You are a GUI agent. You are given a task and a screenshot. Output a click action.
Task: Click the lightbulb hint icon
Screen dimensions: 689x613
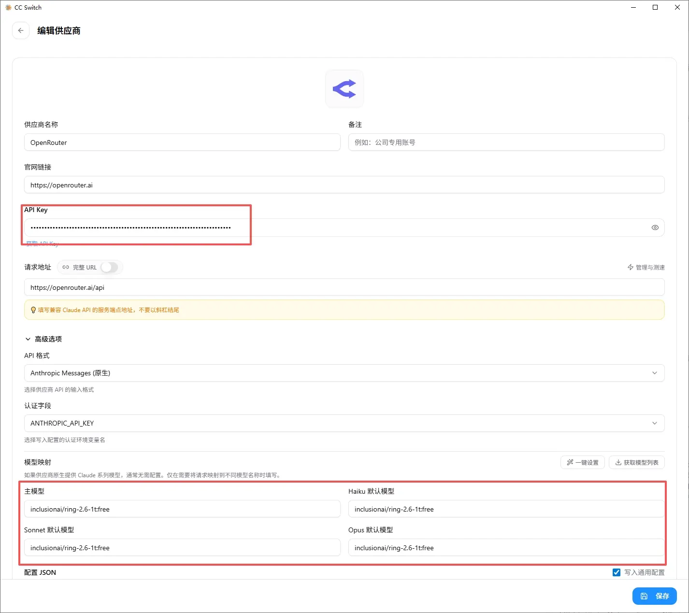pos(33,310)
